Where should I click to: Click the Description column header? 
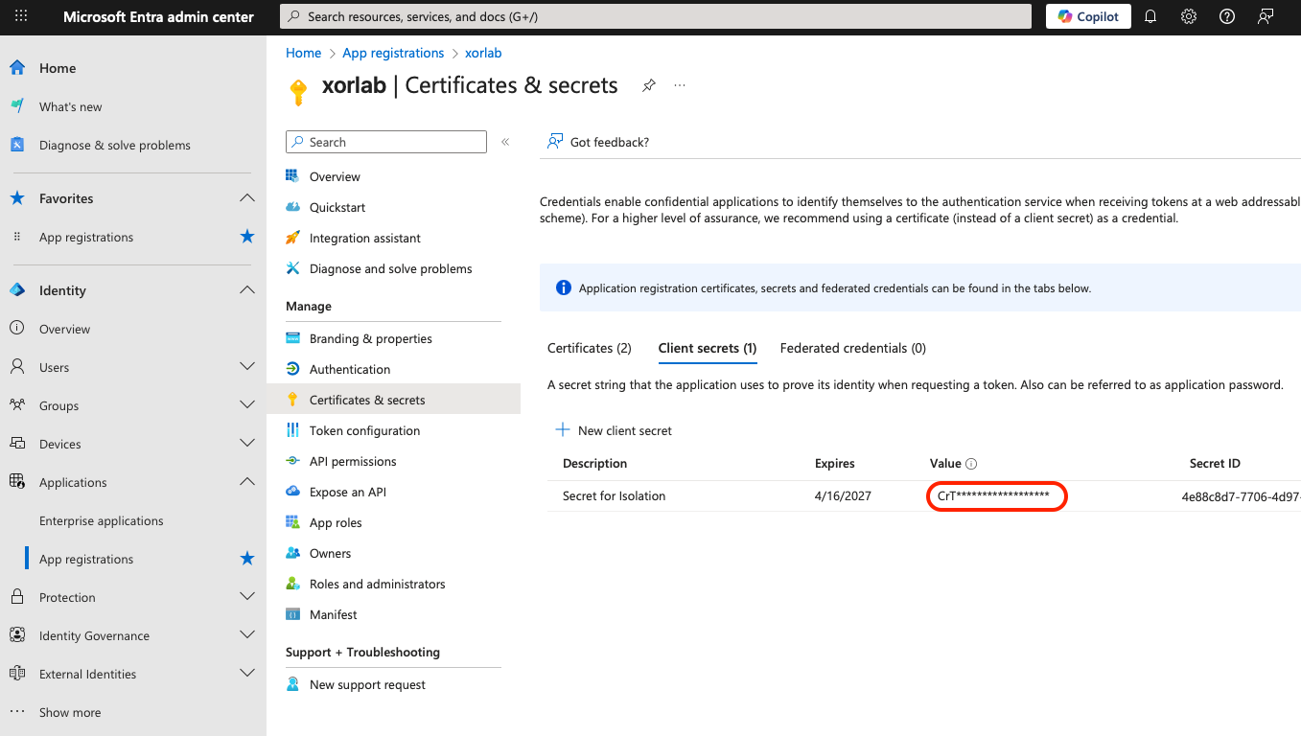594,463
